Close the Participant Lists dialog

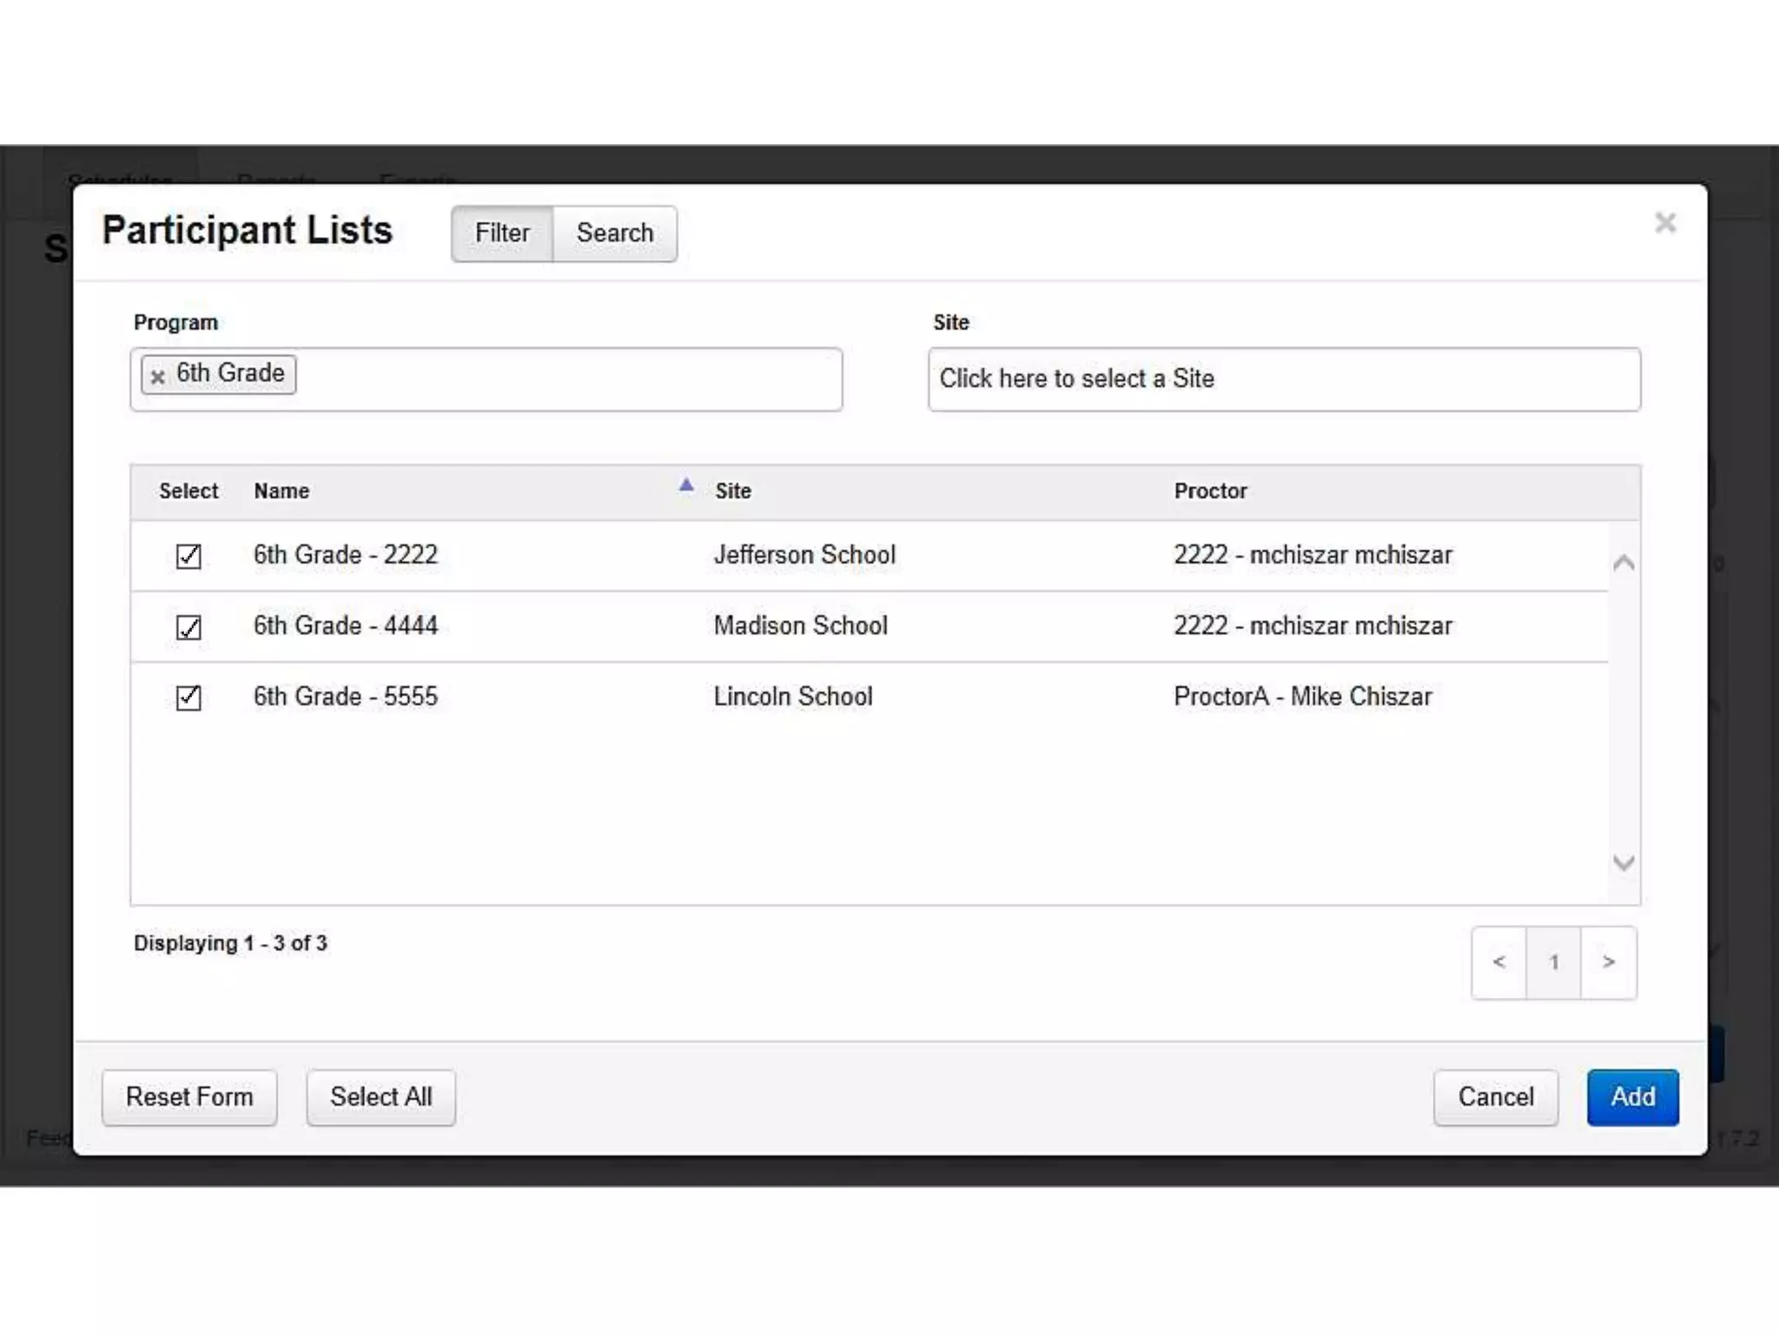[x=1664, y=223]
